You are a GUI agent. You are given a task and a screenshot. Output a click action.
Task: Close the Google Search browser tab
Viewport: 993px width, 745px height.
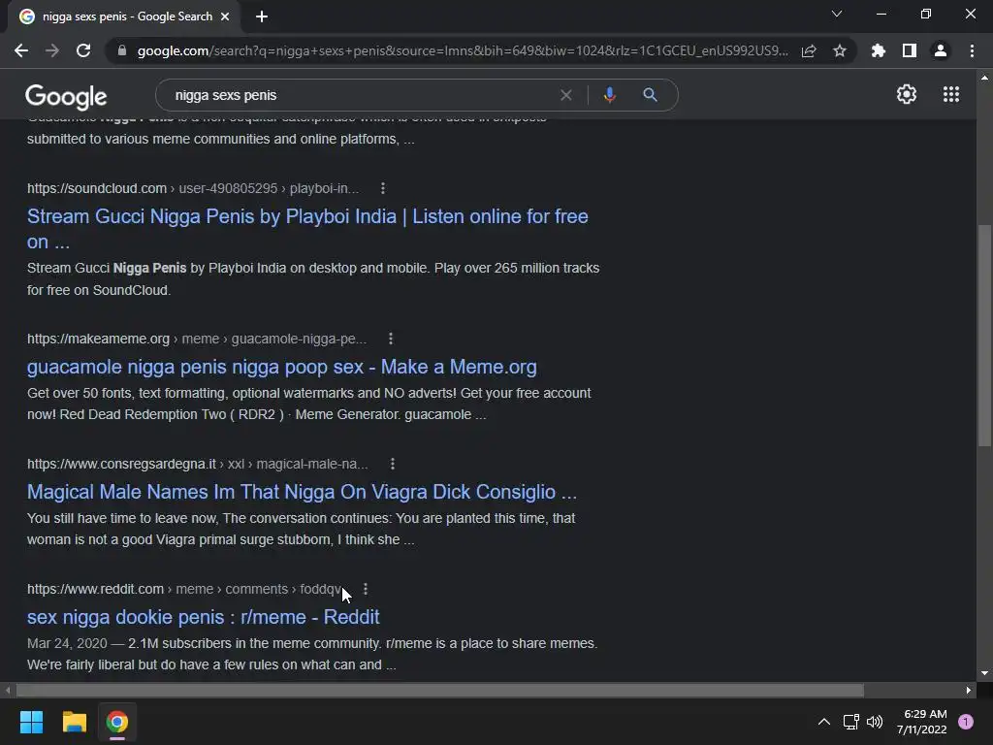click(x=225, y=16)
